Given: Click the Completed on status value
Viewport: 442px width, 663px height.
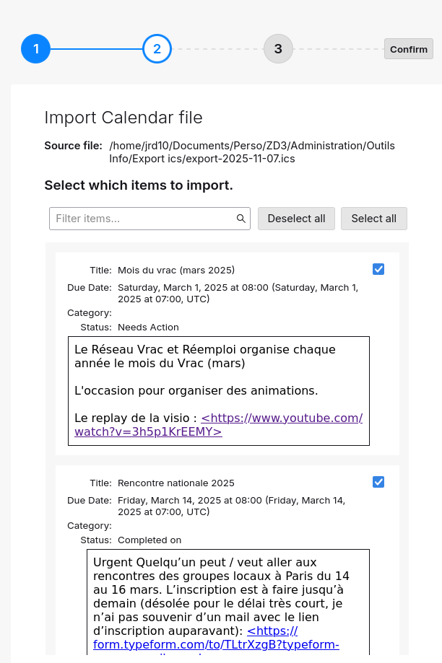Looking at the screenshot, I should [x=149, y=540].
